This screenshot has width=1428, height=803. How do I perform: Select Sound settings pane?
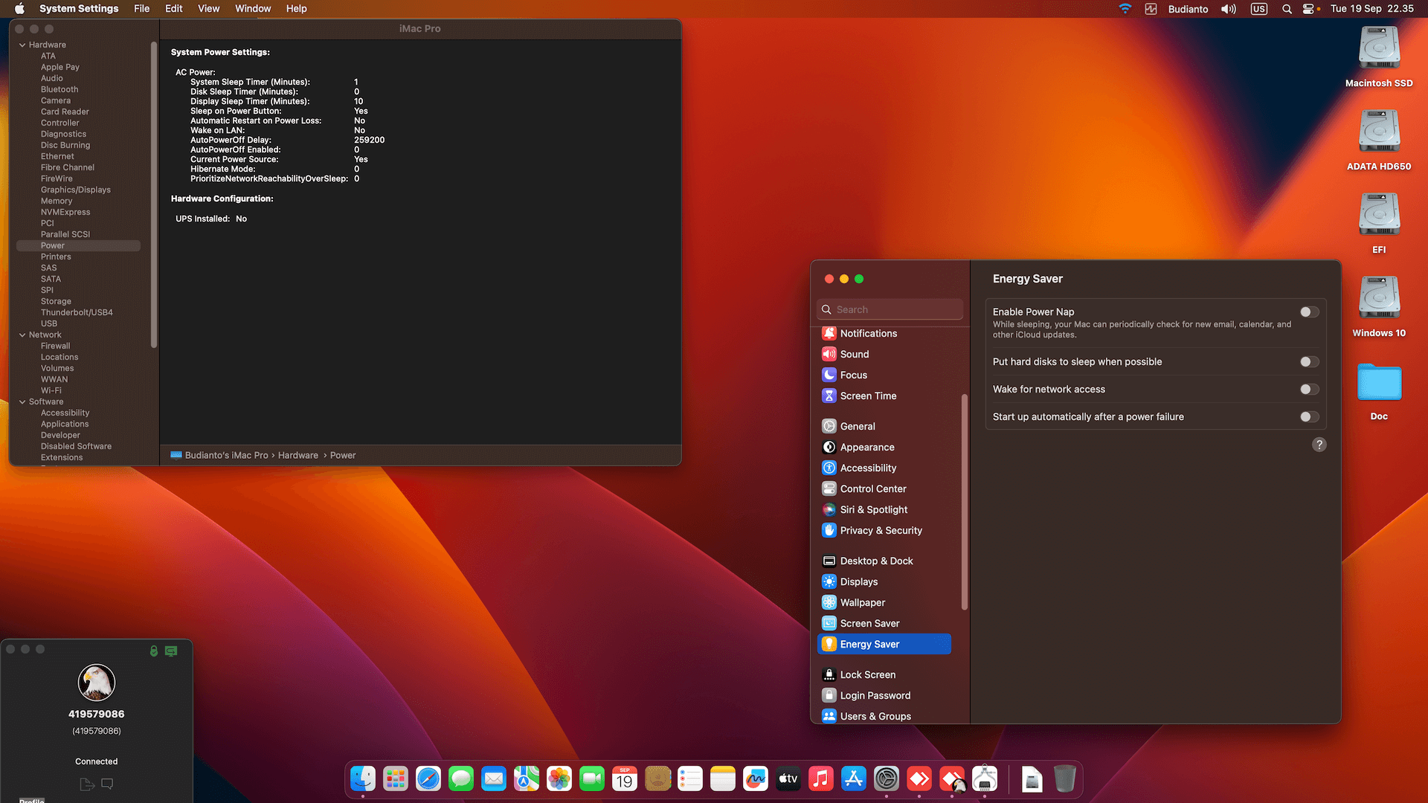854,354
